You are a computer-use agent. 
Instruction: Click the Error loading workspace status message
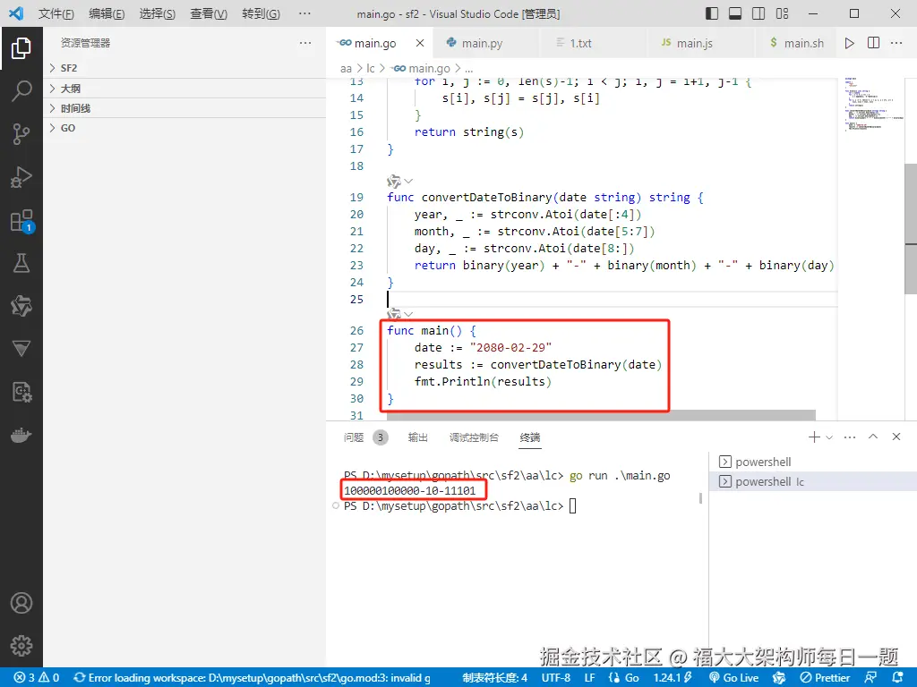coord(252,678)
